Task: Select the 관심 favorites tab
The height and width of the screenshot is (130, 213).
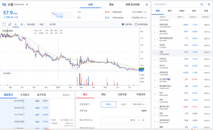Action: (x=206, y=11)
